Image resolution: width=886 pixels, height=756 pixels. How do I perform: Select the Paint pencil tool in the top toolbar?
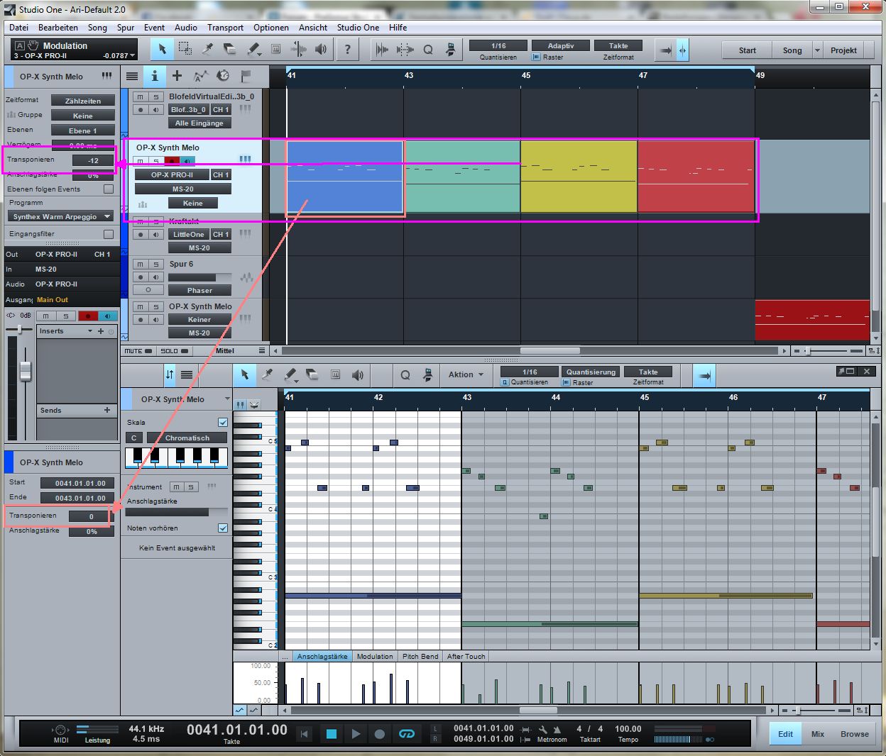pos(253,49)
